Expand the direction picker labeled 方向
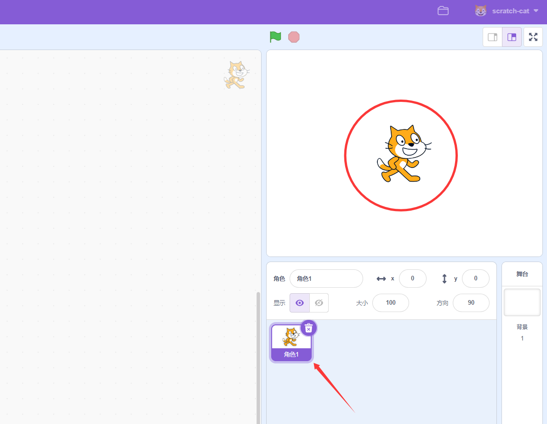This screenshot has width=547, height=424. (471, 302)
